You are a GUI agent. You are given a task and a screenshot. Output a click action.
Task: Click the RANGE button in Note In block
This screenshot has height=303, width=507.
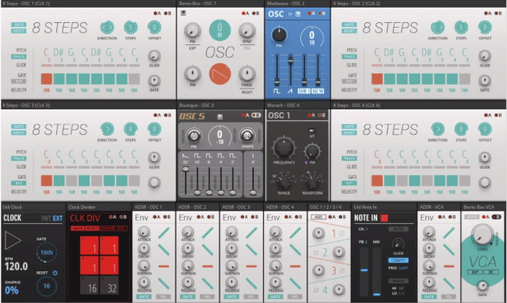coord(398,281)
